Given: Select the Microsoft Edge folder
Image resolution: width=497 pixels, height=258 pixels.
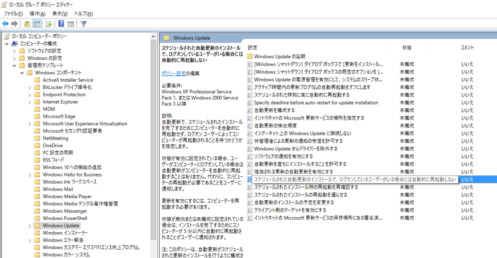Looking at the screenshot, I should 59,117.
